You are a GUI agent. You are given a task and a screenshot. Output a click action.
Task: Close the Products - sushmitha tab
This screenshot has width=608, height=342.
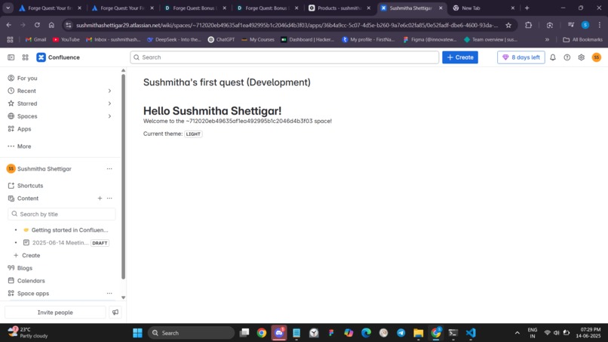pyautogui.click(x=368, y=8)
